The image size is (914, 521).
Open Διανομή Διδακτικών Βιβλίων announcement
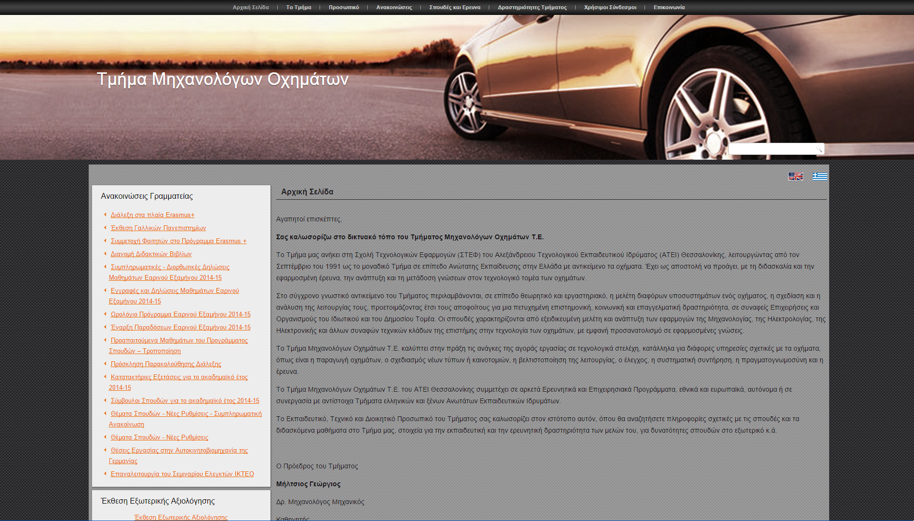[151, 254]
